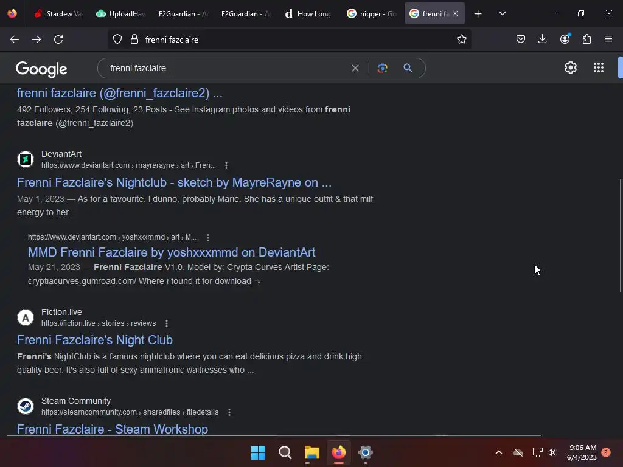The height and width of the screenshot is (467, 623).
Task: Open the Firefox application menu
Action: point(608,40)
